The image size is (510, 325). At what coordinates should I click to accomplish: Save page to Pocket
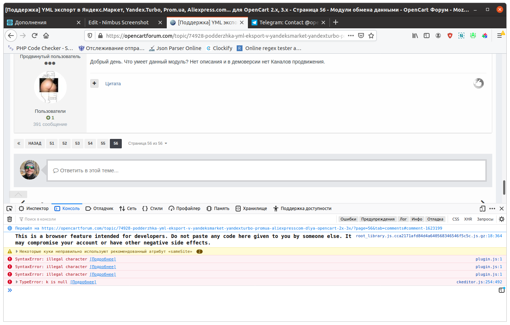click(x=361, y=36)
